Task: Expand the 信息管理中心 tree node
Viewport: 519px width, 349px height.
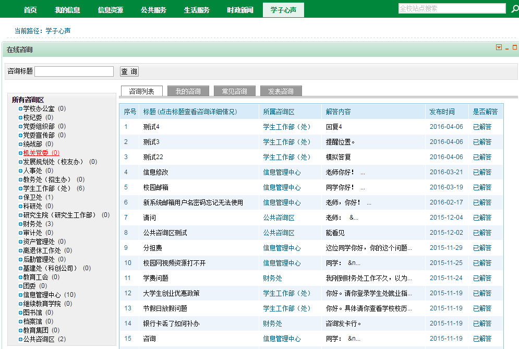Action: [20, 295]
